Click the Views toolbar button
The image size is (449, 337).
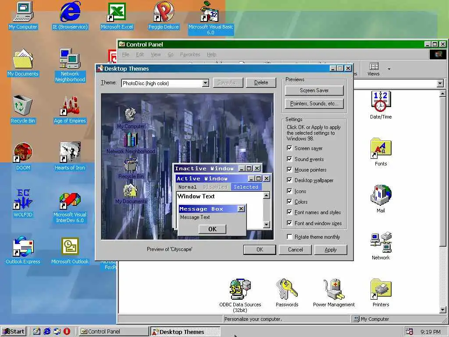pyautogui.click(x=374, y=69)
